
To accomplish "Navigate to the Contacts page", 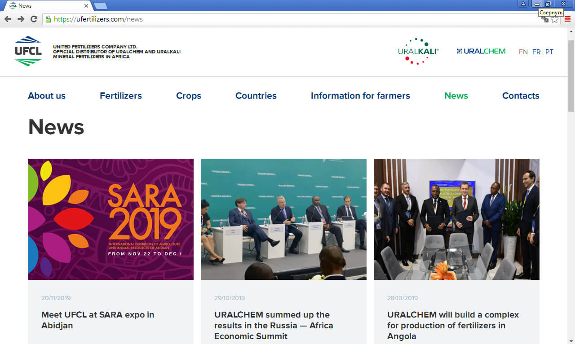I will (x=521, y=96).
